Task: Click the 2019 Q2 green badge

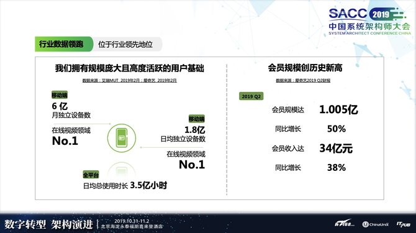Action: (251, 96)
